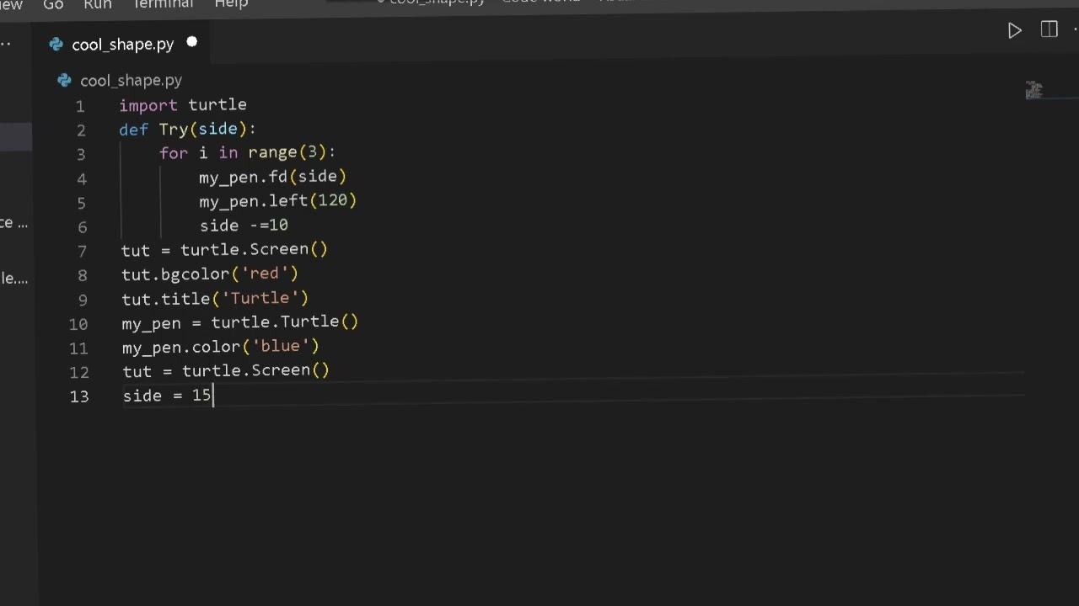Image resolution: width=1079 pixels, height=606 pixels.
Task: Open the Go menu
Action: click(53, 5)
